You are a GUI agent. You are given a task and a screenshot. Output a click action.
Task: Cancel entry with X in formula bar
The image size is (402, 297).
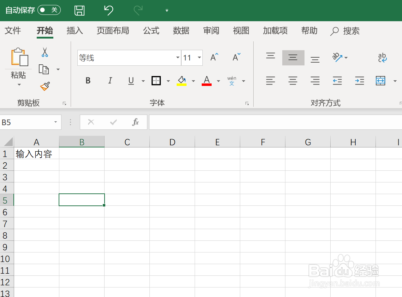[91, 122]
